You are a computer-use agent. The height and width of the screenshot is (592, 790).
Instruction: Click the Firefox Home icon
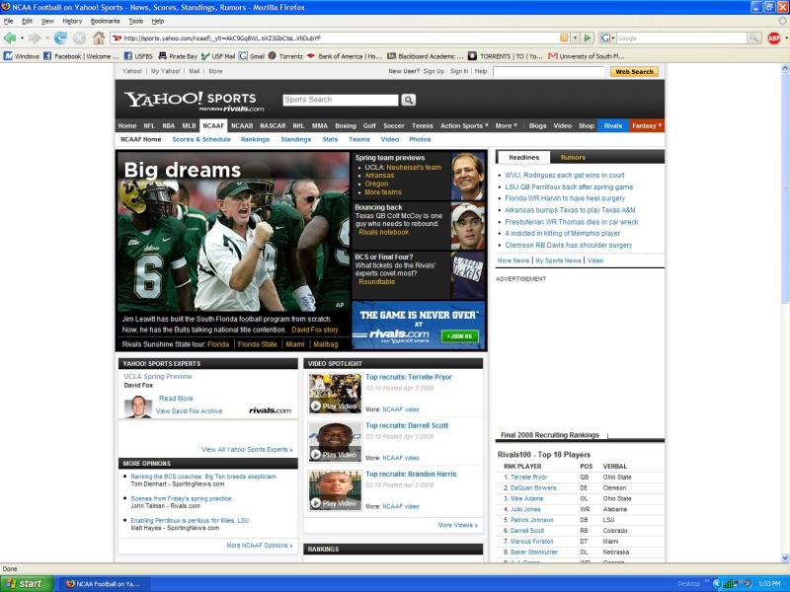click(99, 37)
